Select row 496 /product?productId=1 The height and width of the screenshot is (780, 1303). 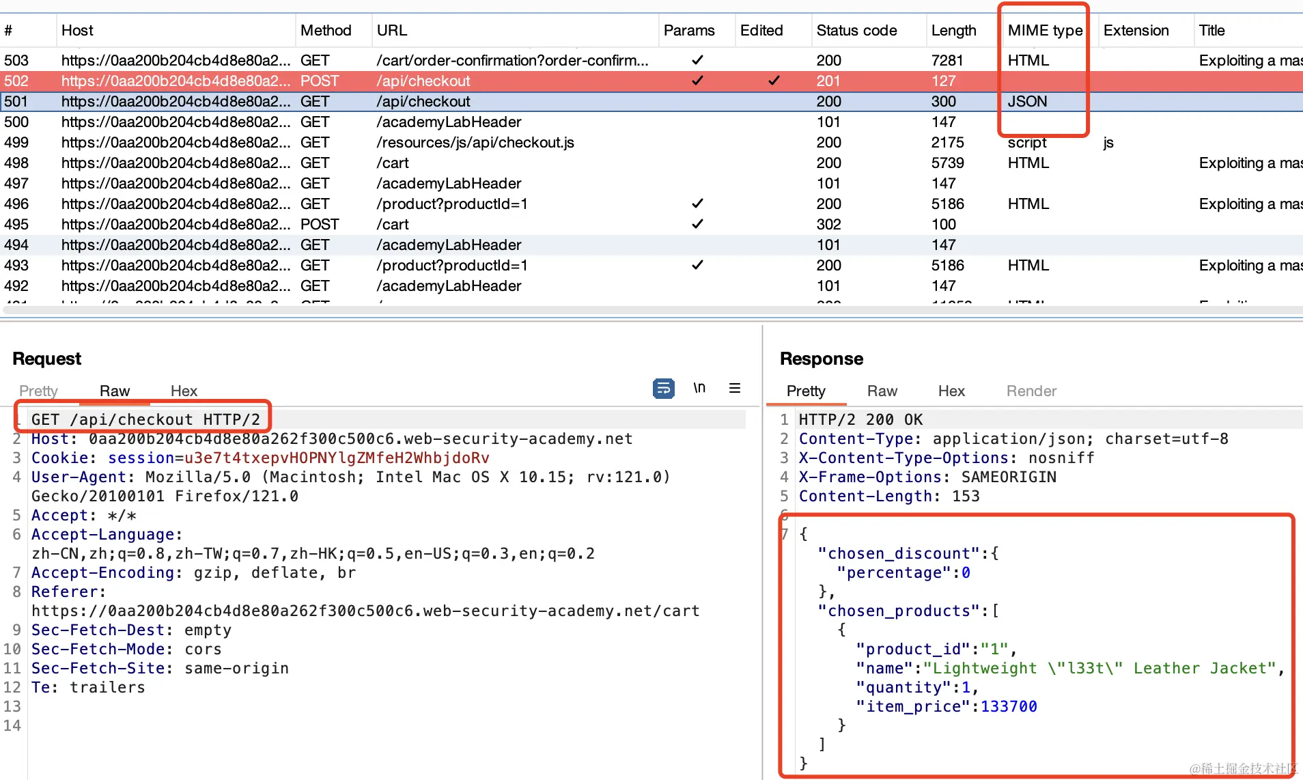651,204
